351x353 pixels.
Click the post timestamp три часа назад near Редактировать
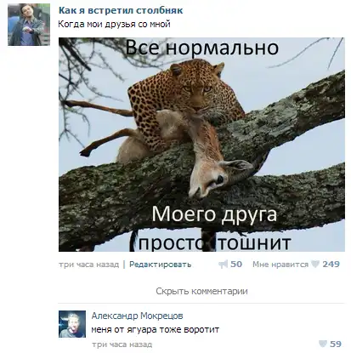click(x=88, y=265)
